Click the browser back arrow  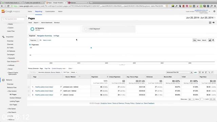click(2, 6)
